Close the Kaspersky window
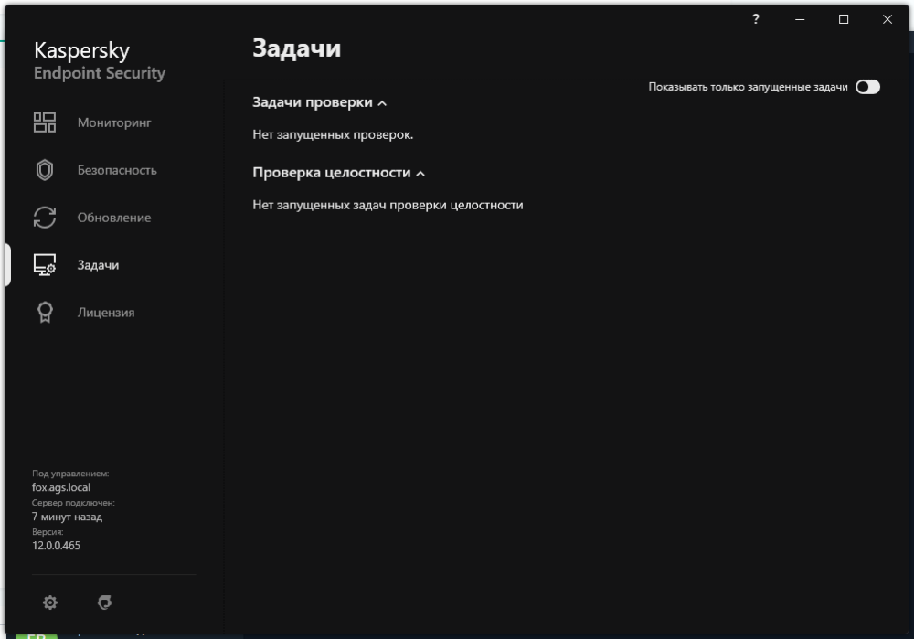The width and height of the screenshot is (914, 639). click(x=887, y=19)
